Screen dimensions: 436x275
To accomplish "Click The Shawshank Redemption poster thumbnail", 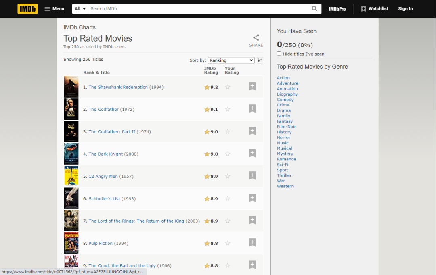I will tap(71, 87).
